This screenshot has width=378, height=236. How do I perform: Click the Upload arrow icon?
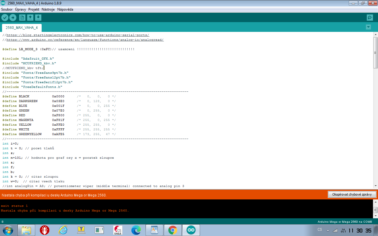point(13,17)
